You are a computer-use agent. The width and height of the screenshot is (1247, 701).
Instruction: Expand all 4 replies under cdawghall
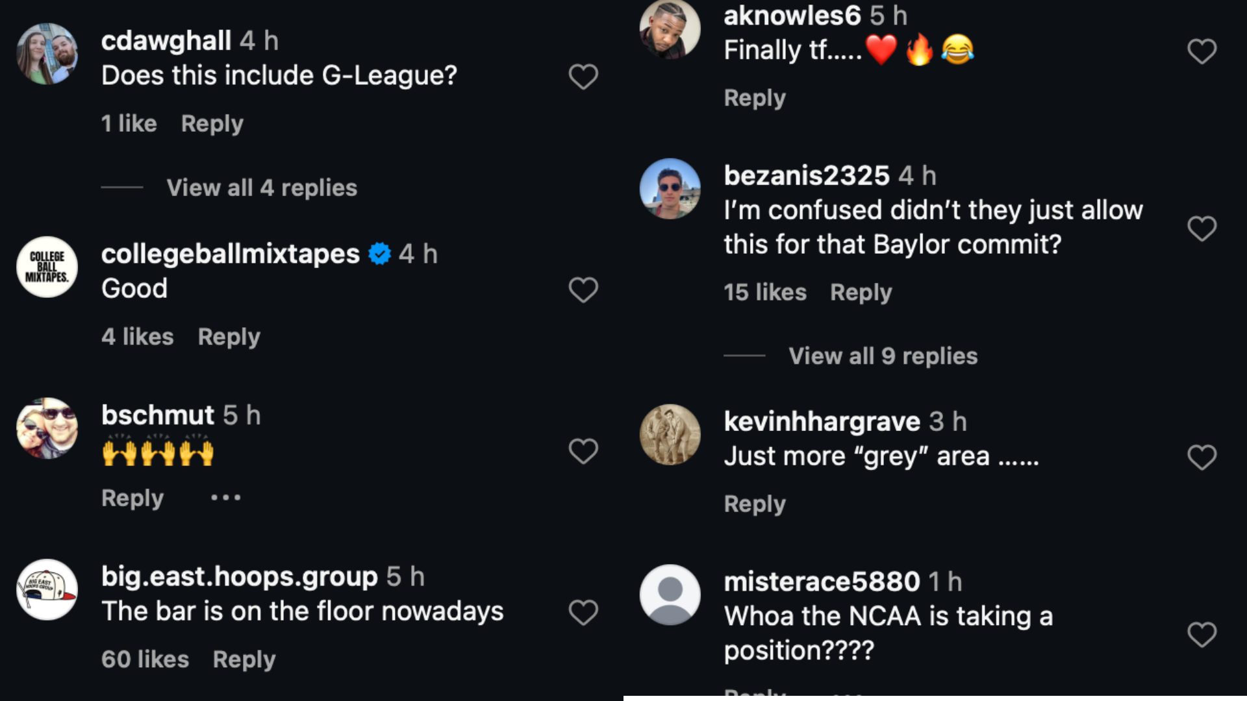coord(262,188)
